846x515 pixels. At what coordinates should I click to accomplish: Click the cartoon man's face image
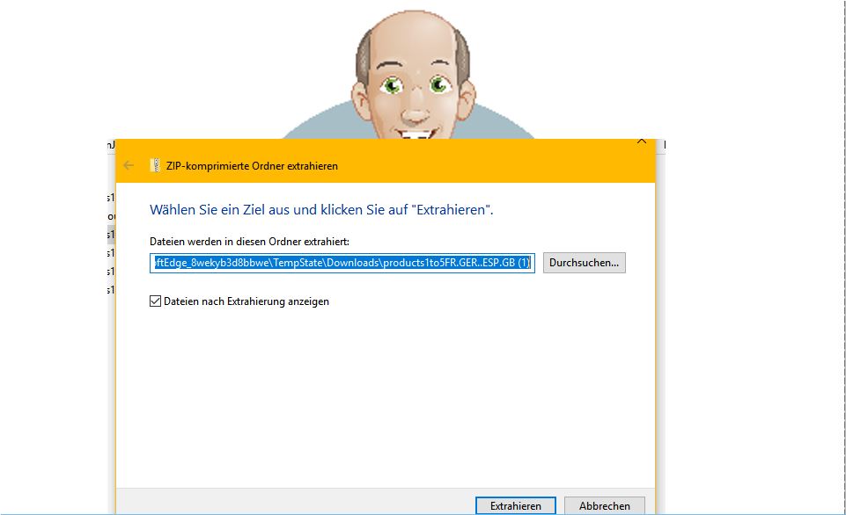click(412, 83)
